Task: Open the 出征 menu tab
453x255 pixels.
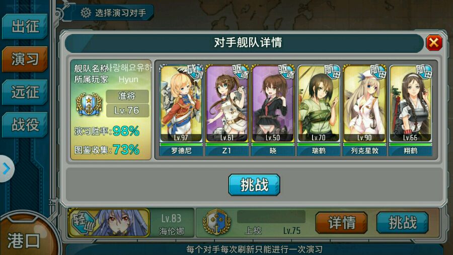Action: point(25,26)
